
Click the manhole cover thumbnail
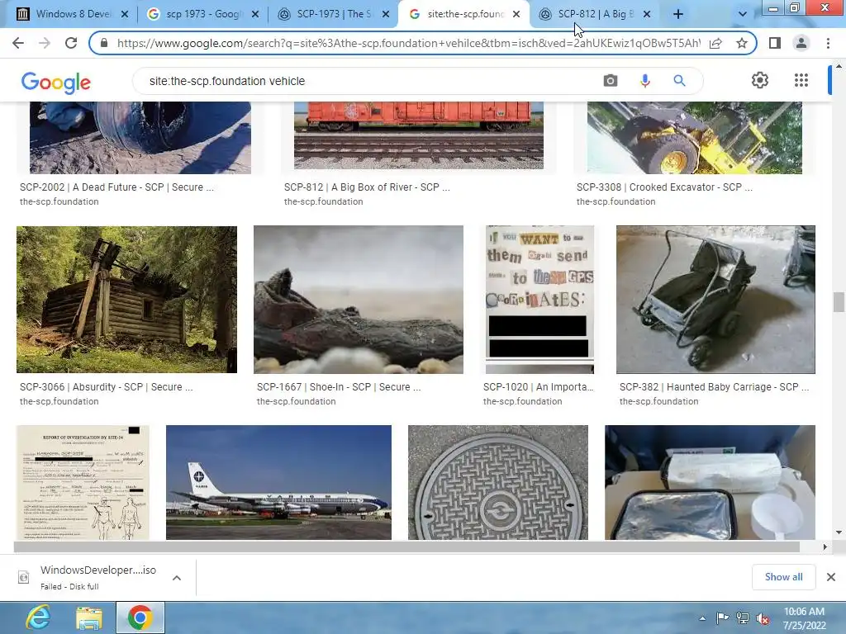498,482
